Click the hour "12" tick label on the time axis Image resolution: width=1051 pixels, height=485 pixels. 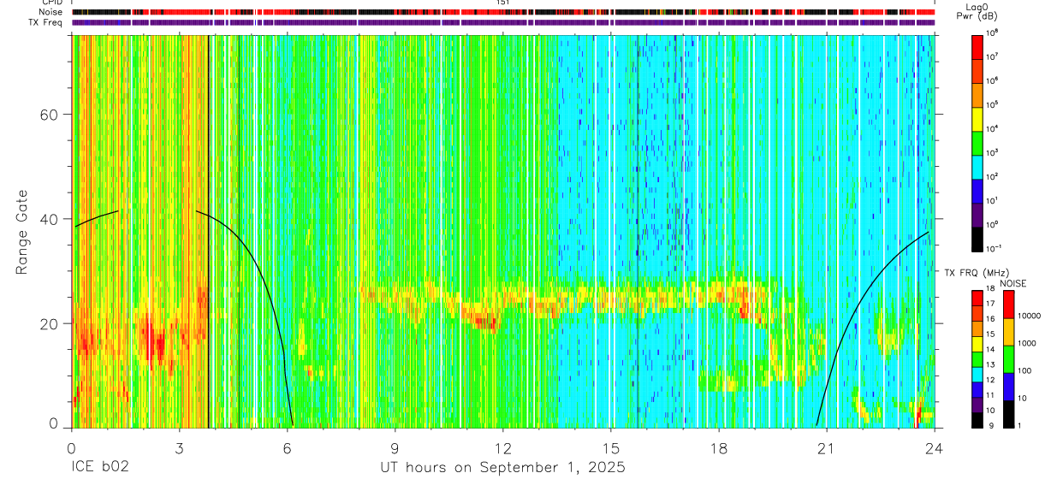pyautogui.click(x=503, y=447)
